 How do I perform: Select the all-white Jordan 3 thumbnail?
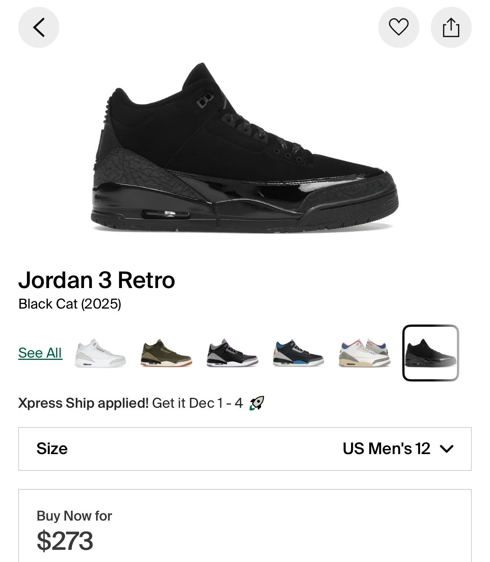pos(100,353)
